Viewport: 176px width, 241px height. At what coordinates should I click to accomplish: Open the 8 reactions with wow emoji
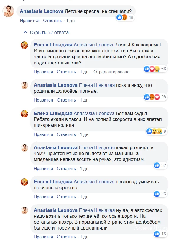[157, 132]
